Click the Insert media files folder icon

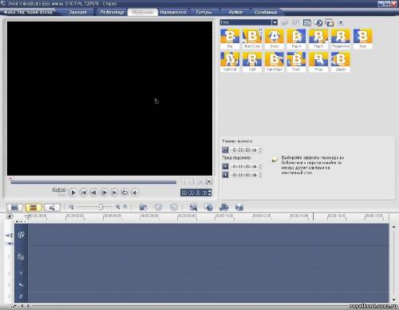click(x=143, y=207)
